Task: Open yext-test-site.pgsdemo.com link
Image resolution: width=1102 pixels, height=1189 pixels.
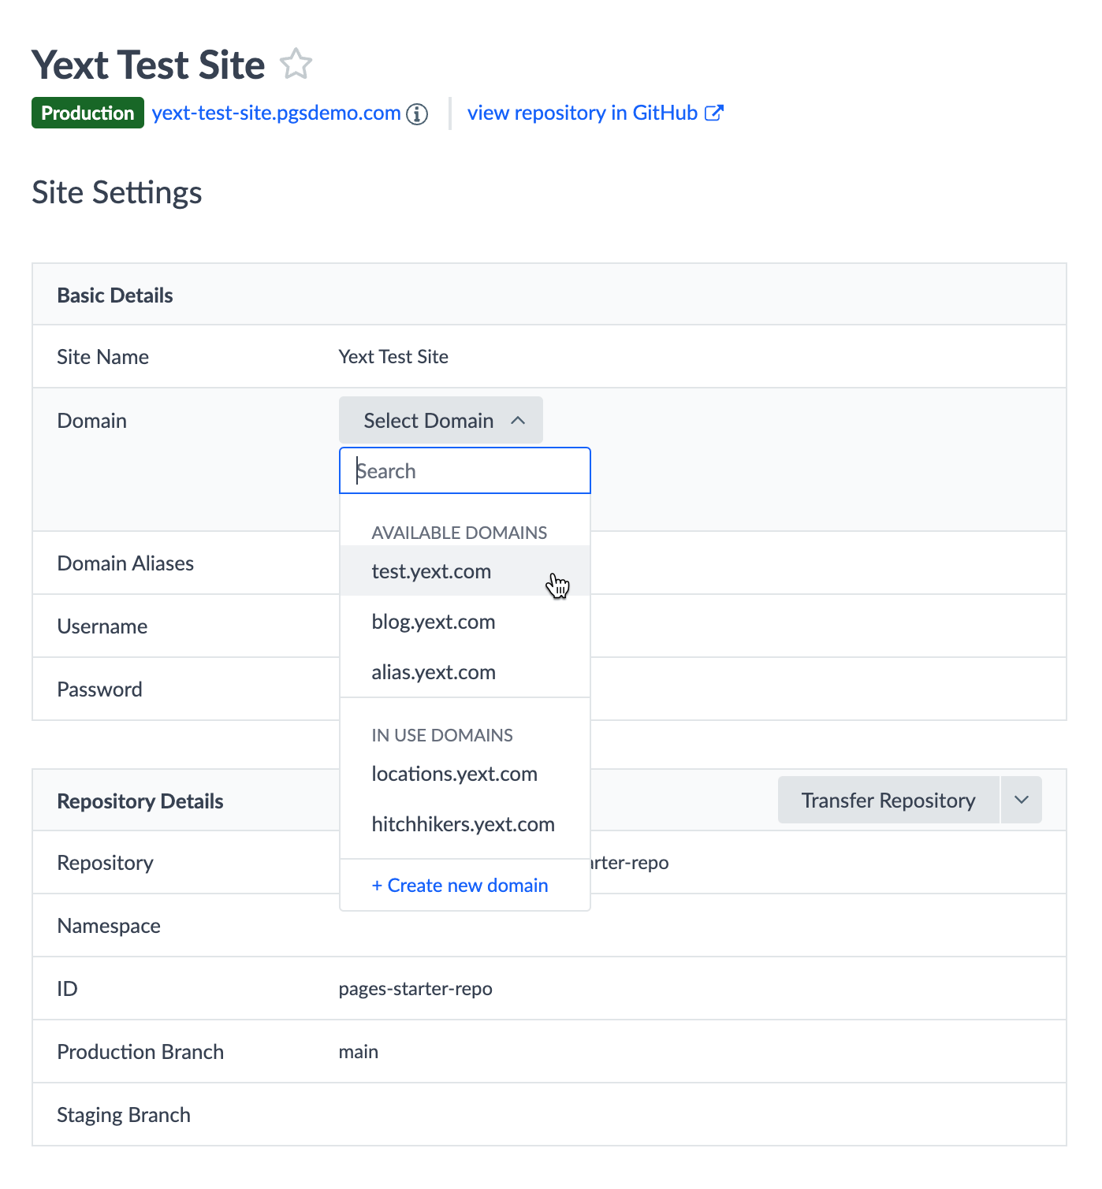Action: (x=277, y=113)
